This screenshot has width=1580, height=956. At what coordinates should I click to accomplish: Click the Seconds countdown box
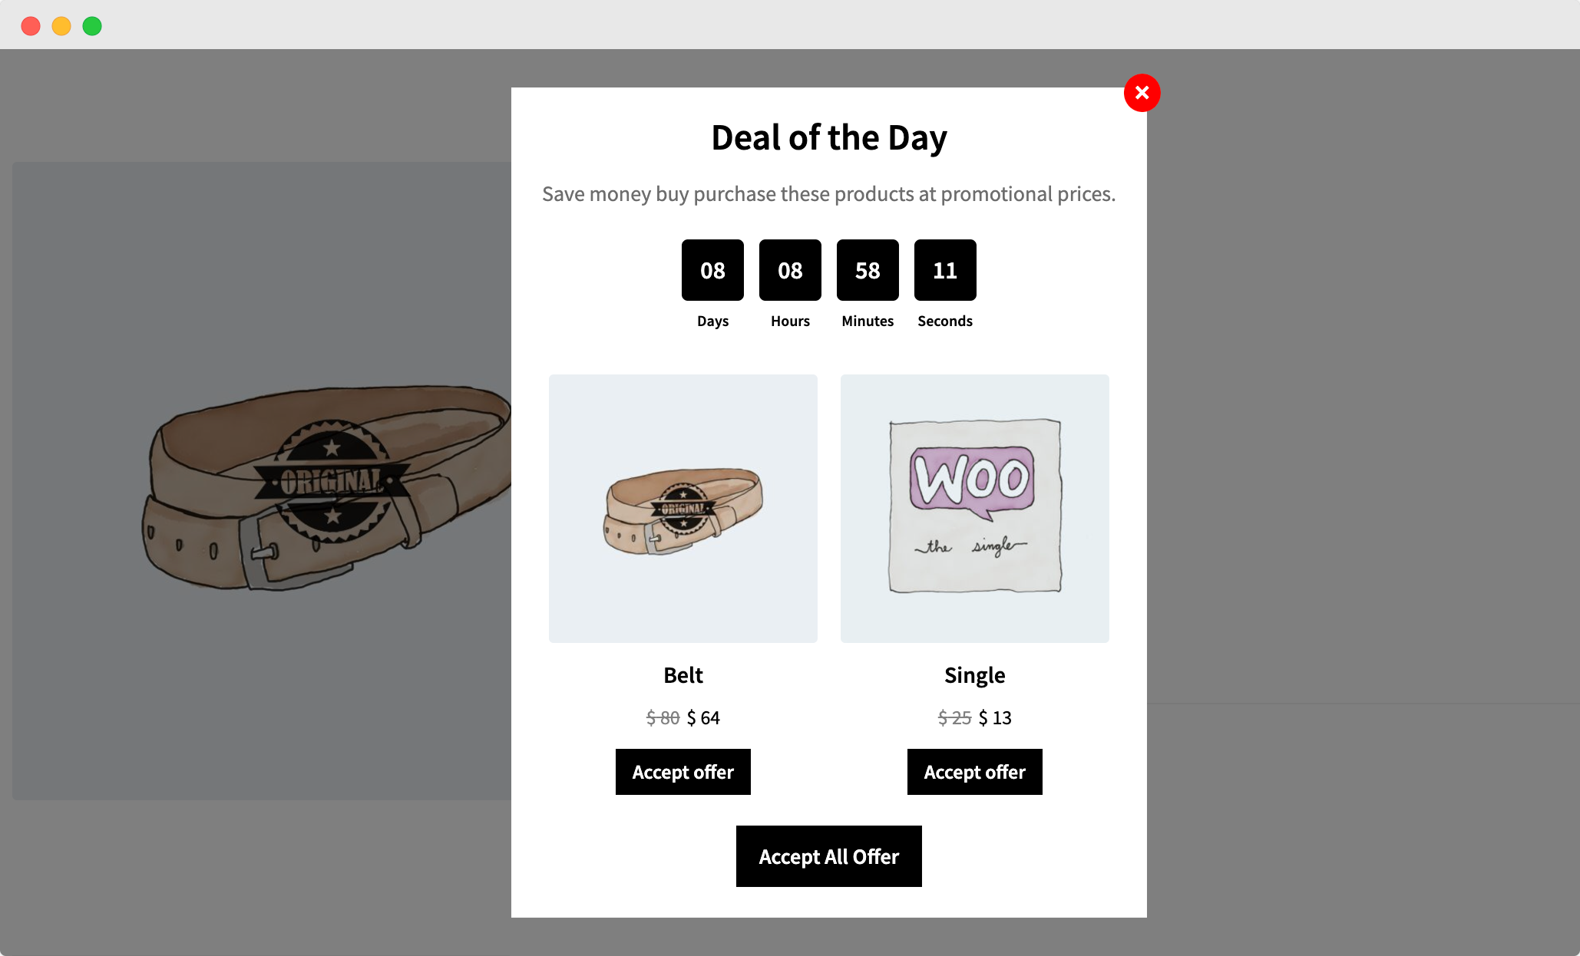click(x=945, y=270)
